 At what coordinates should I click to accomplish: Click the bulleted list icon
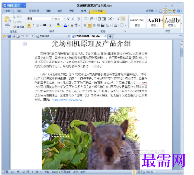click(x=85, y=19)
